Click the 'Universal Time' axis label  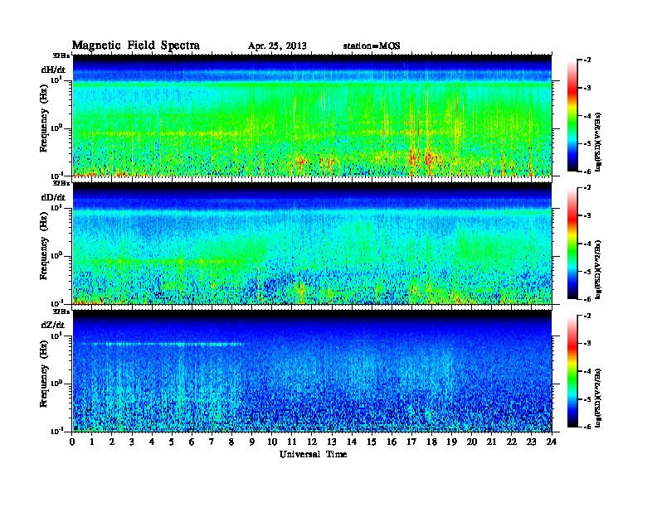coord(314,454)
